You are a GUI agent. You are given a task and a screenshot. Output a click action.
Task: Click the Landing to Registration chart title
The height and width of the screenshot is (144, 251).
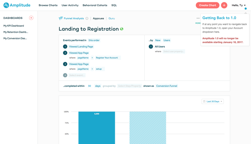click(x=89, y=29)
